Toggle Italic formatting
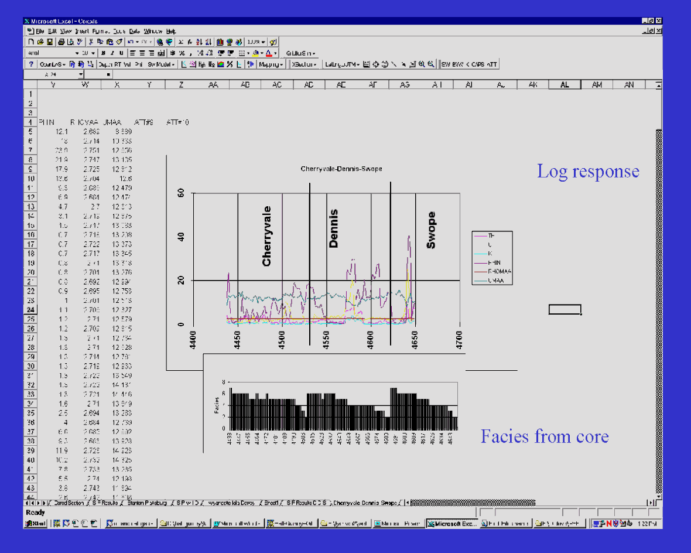The height and width of the screenshot is (553, 691). click(112, 53)
